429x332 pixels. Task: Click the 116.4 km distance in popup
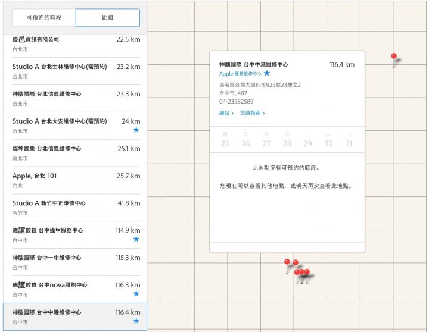[342, 65]
